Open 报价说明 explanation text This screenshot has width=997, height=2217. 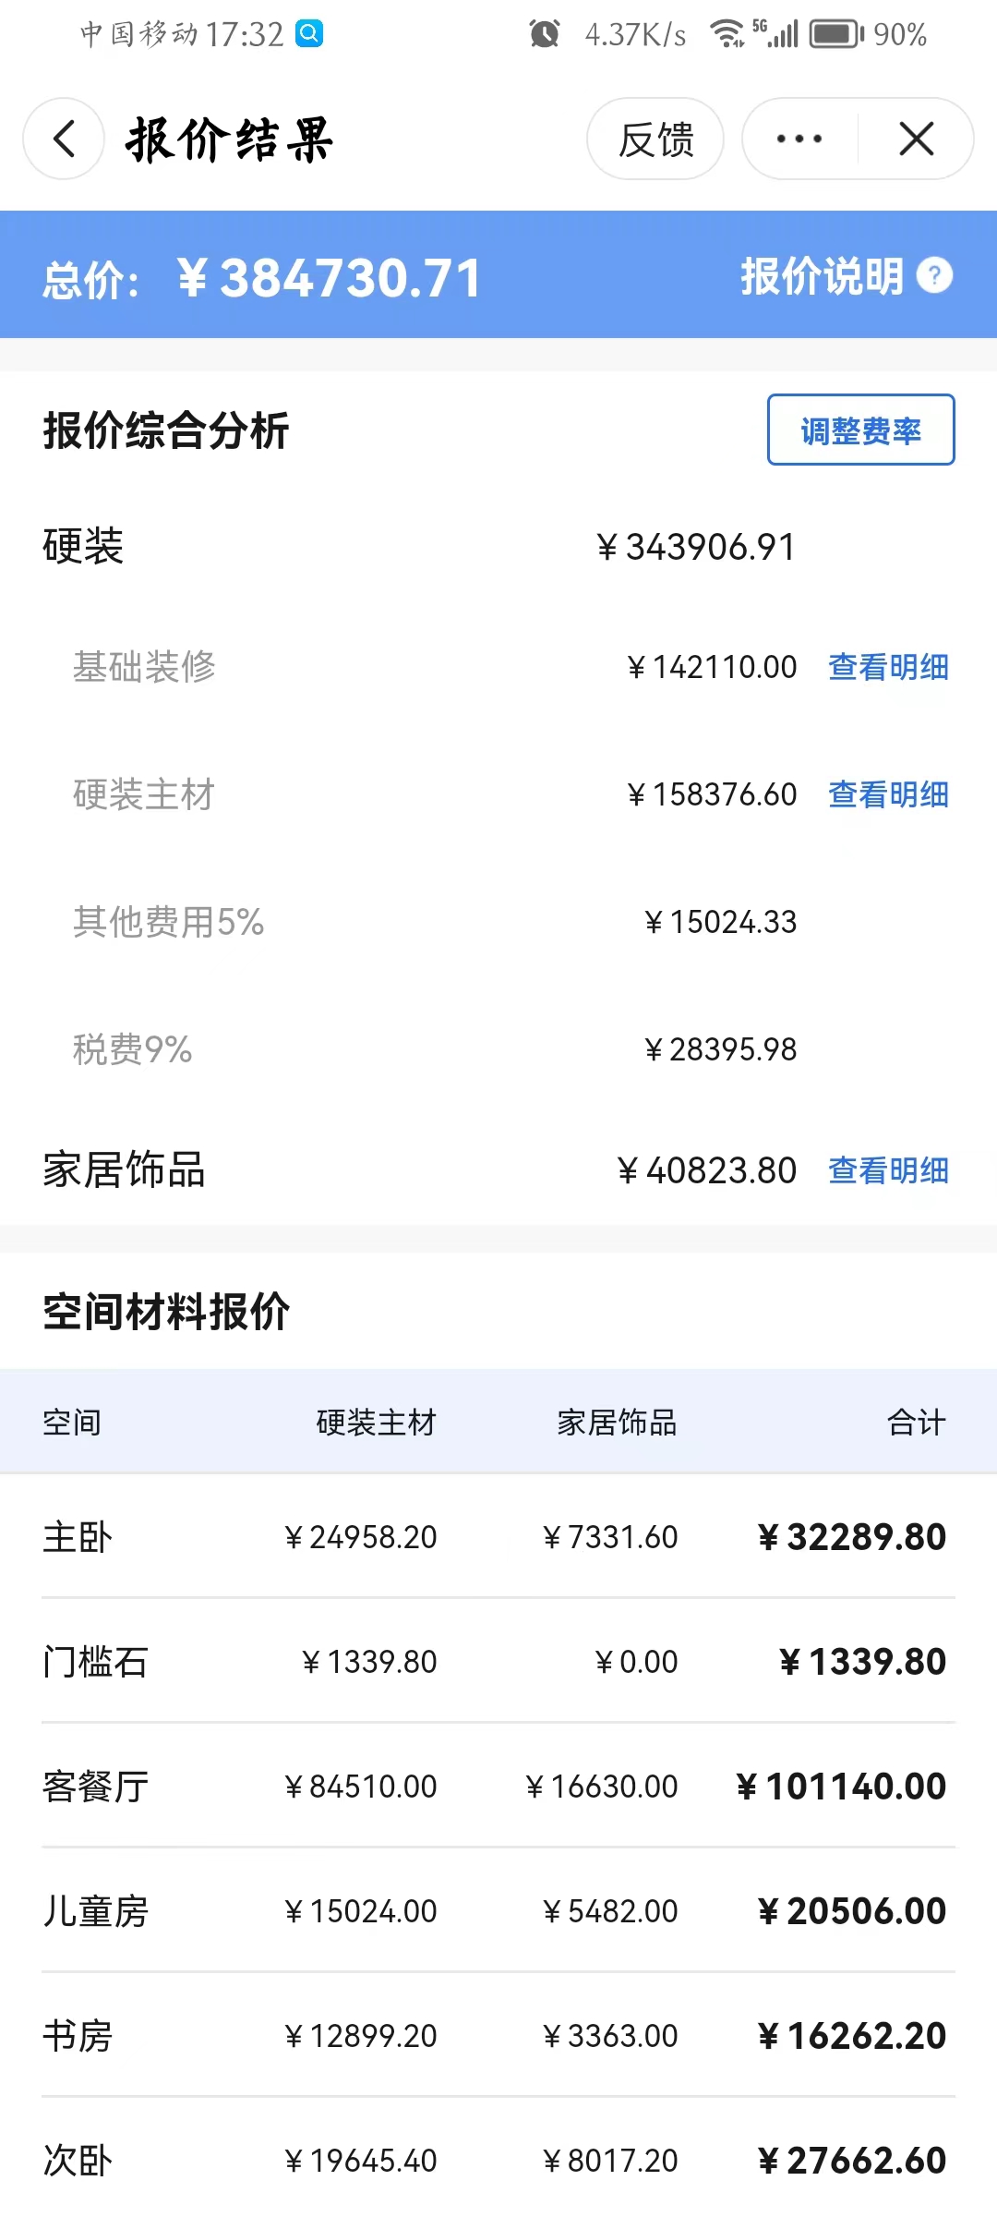click(822, 275)
